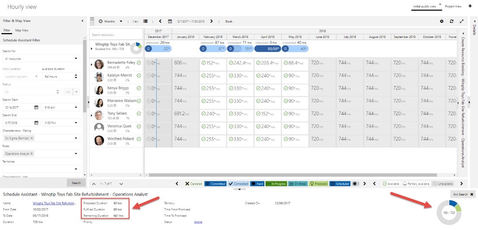Viewport: 478px width, 230px height.
Task: Click the Exit Search button
Action: (x=463, y=194)
